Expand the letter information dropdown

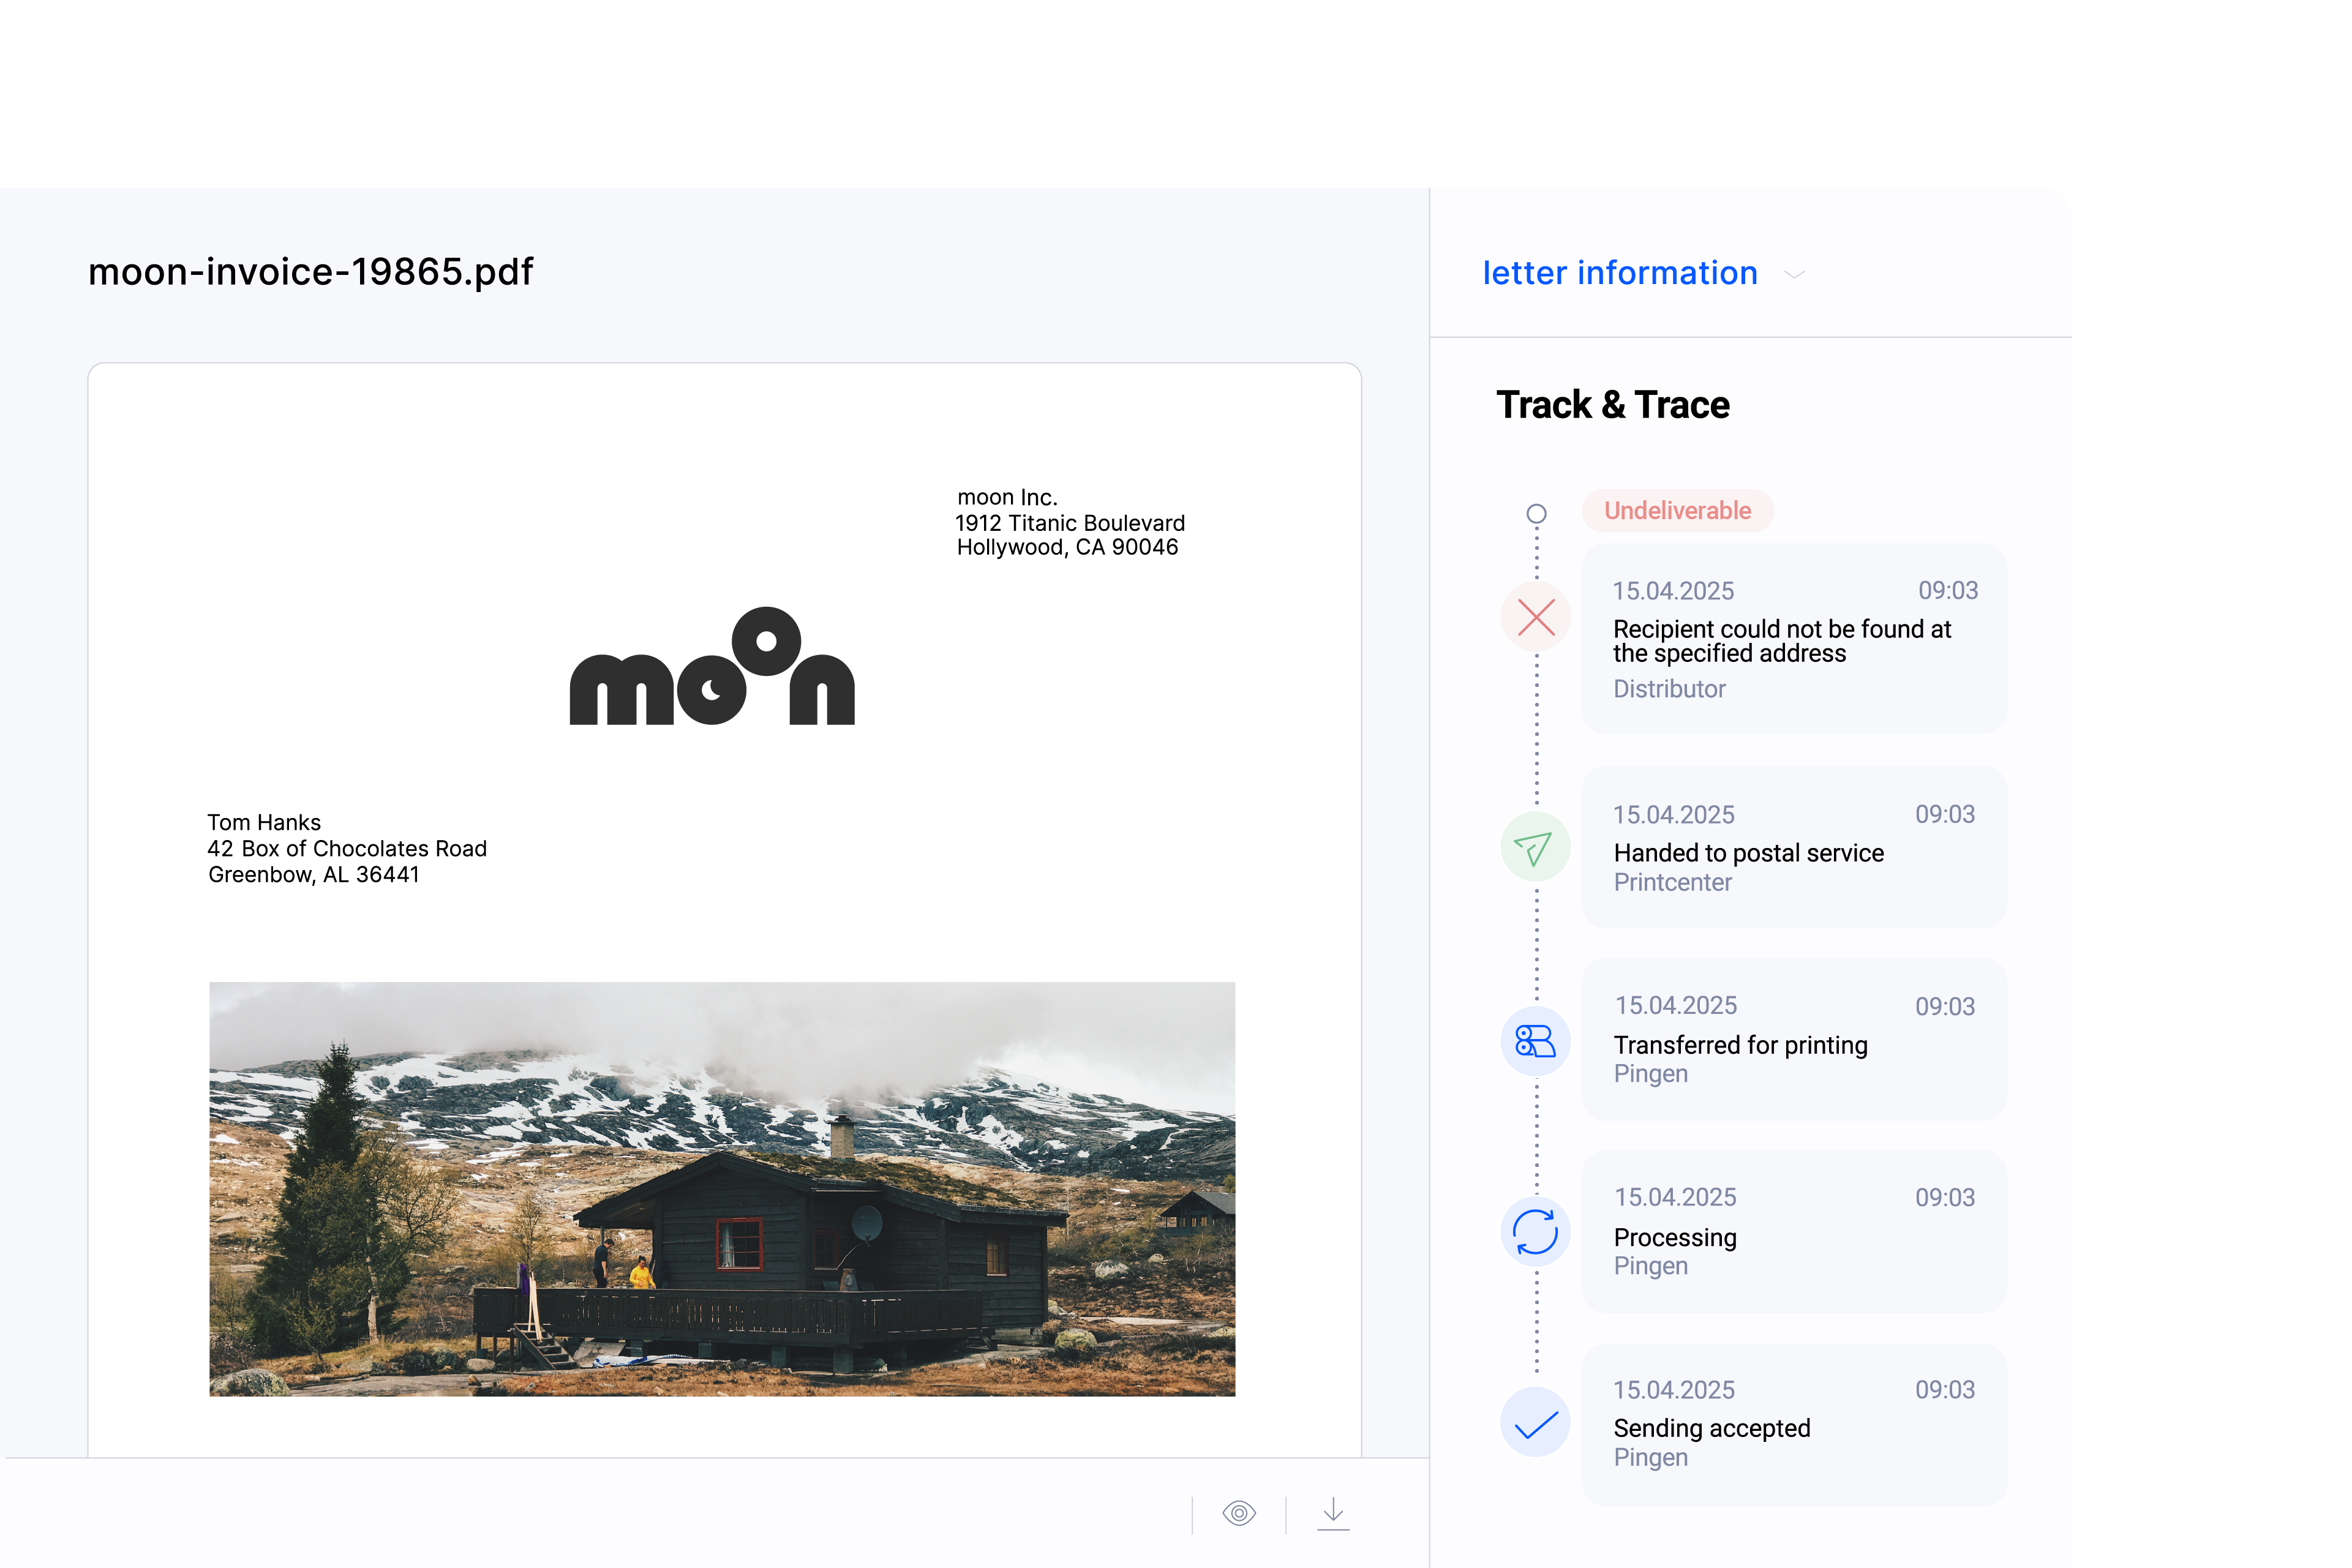click(x=1620, y=273)
